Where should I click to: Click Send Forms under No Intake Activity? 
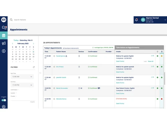pos(120,103)
